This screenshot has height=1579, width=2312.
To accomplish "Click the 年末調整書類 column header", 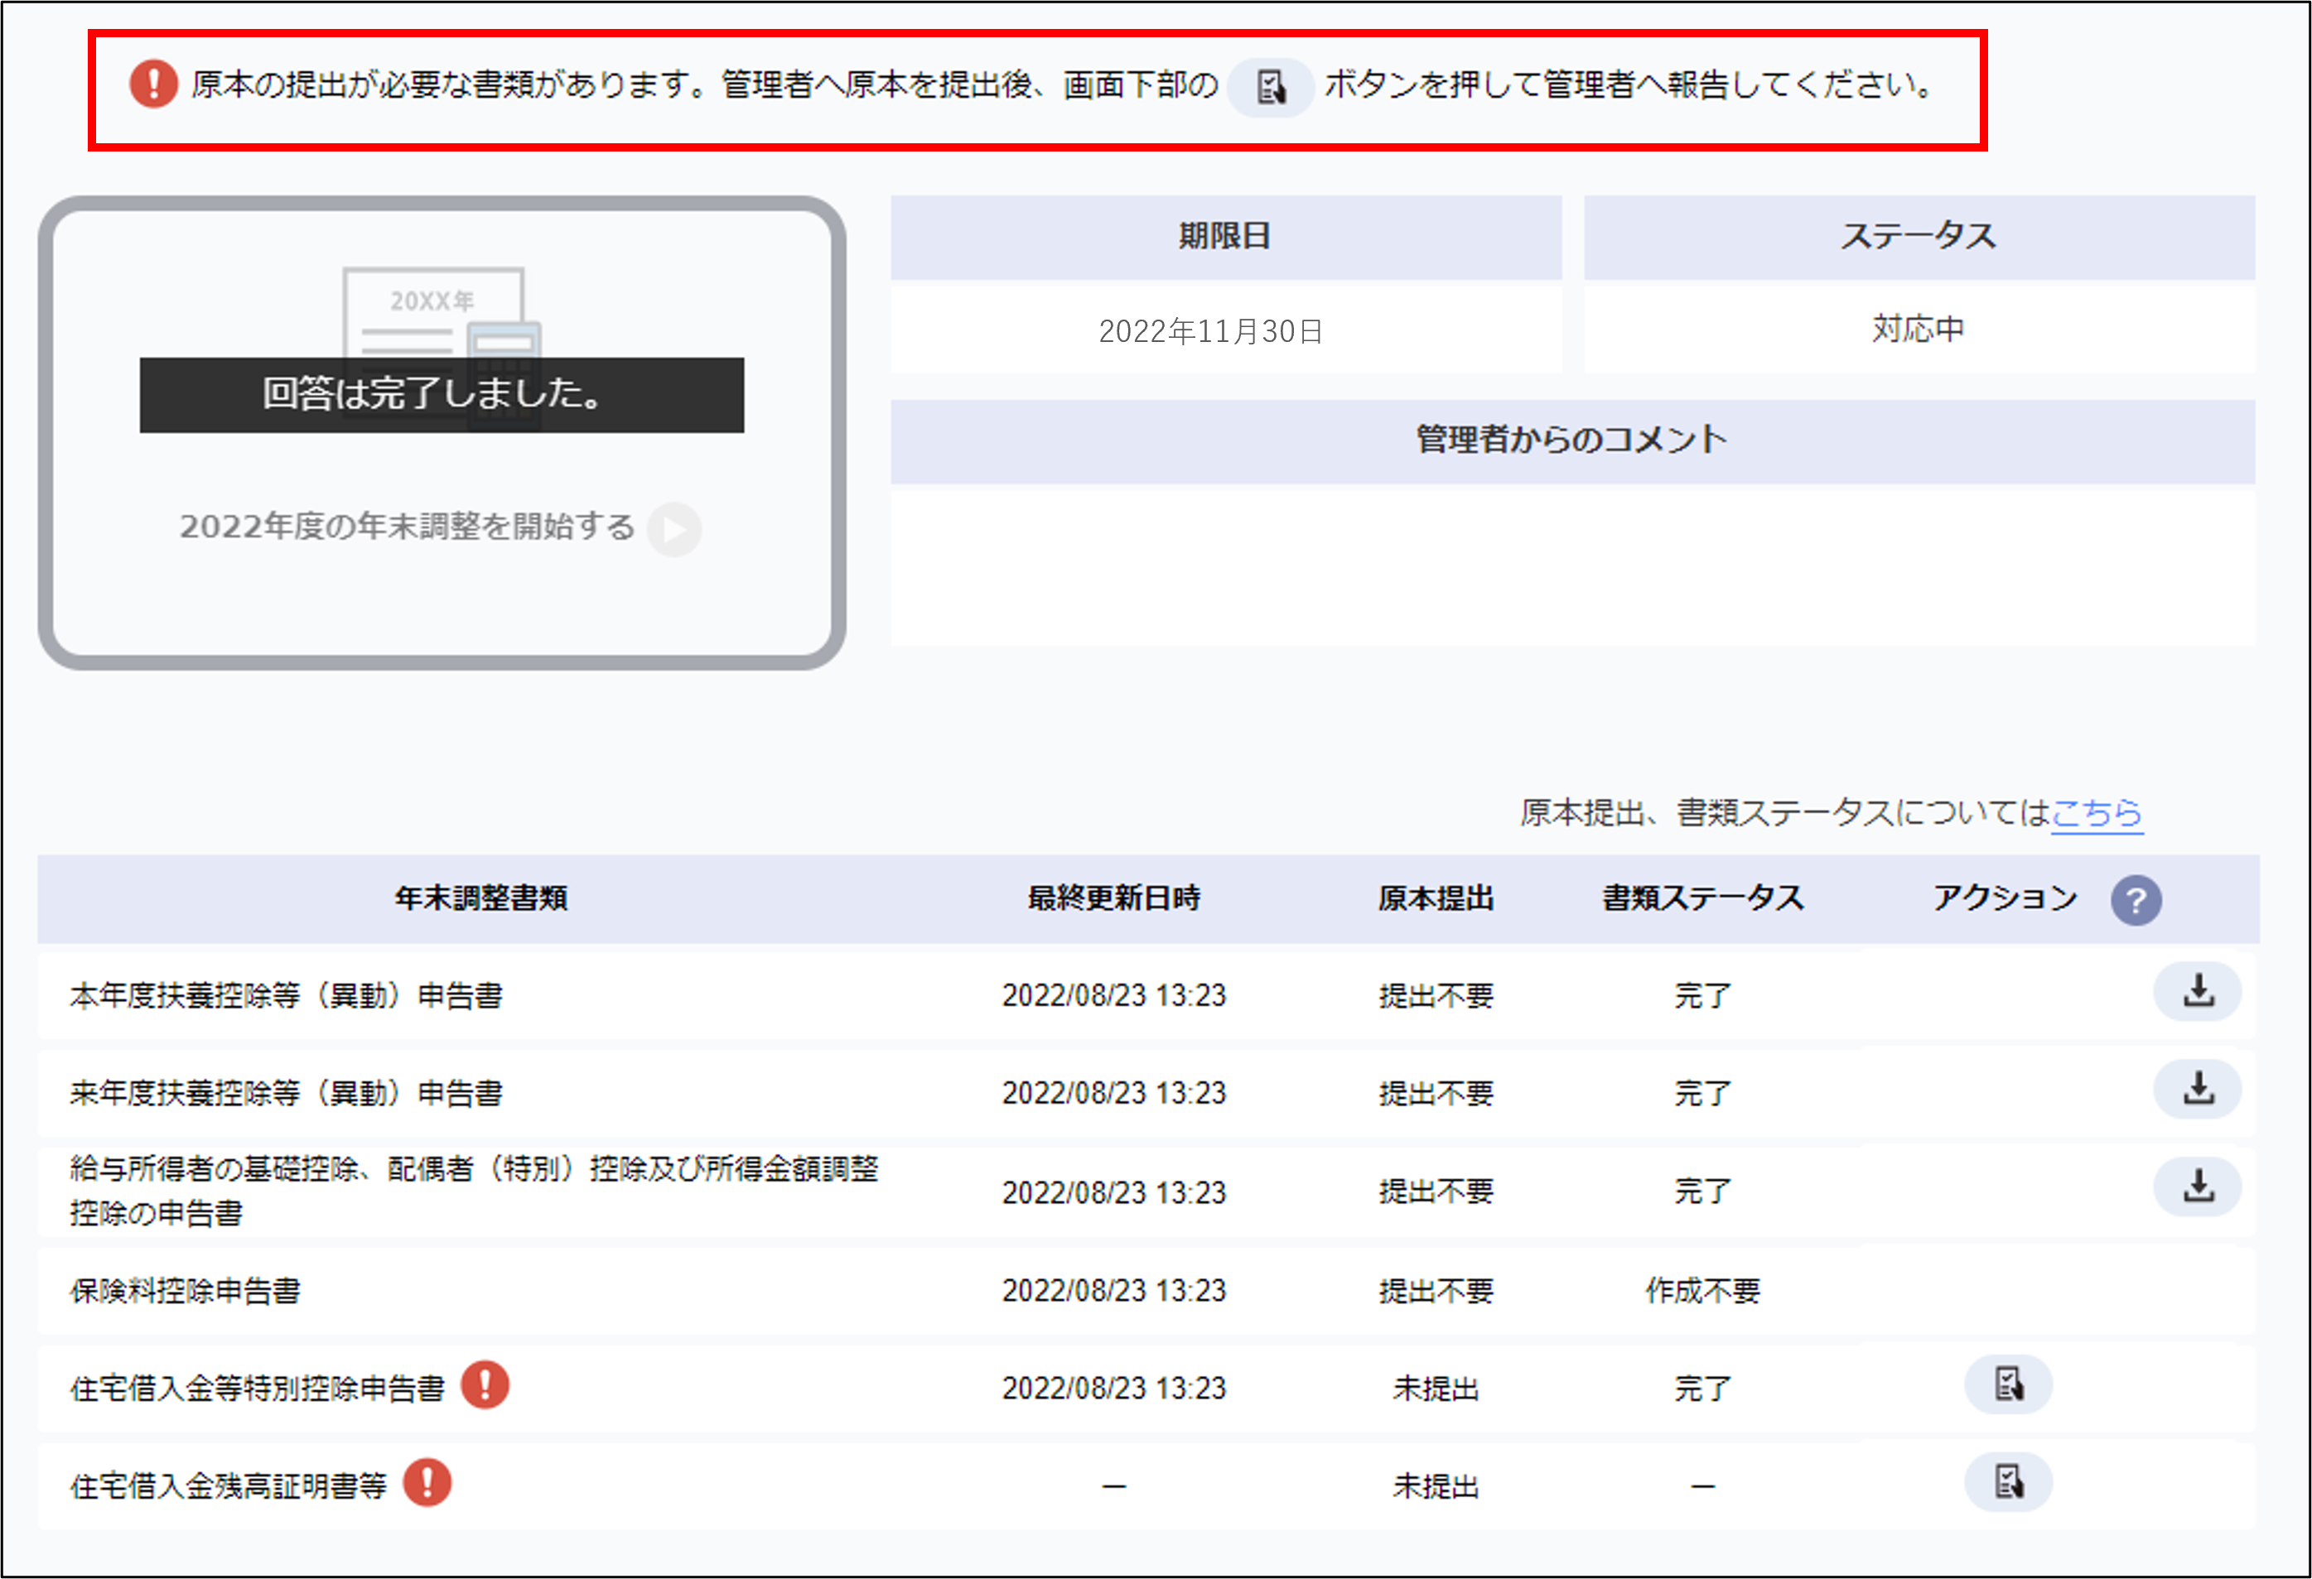I will coord(480,899).
